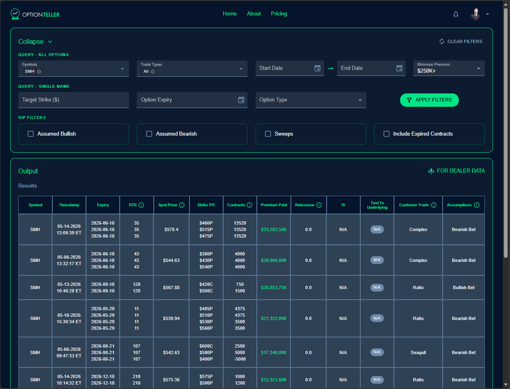
Task: Click the Option Expiry field
Action: click(192, 100)
